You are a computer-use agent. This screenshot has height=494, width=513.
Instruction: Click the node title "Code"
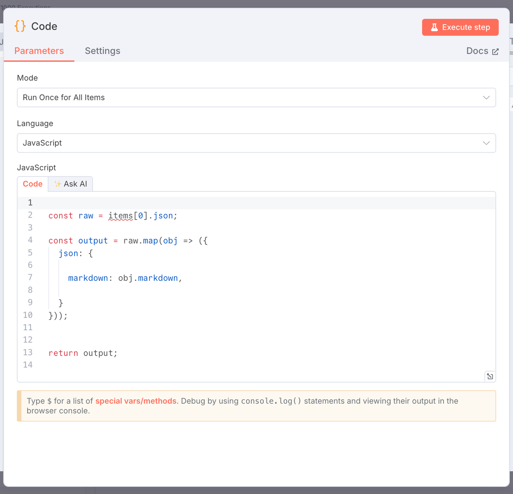tap(44, 26)
